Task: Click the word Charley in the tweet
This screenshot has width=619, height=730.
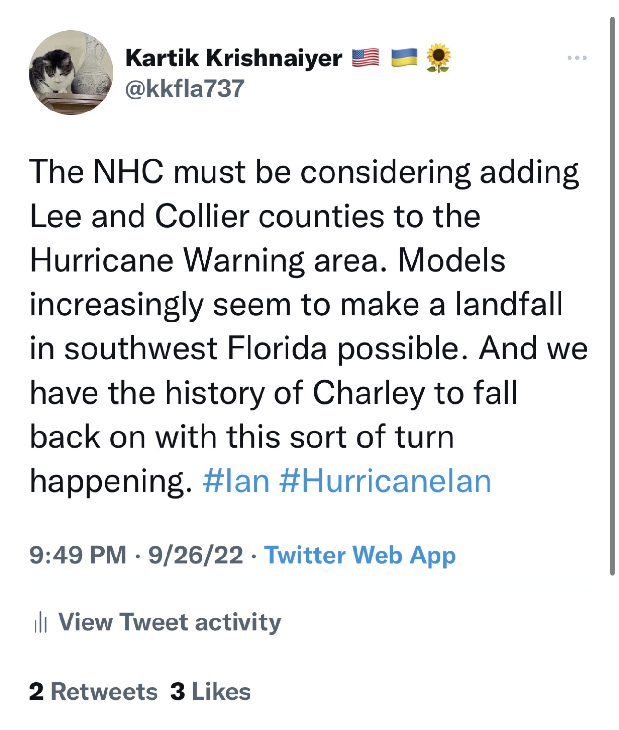Action: (x=369, y=393)
